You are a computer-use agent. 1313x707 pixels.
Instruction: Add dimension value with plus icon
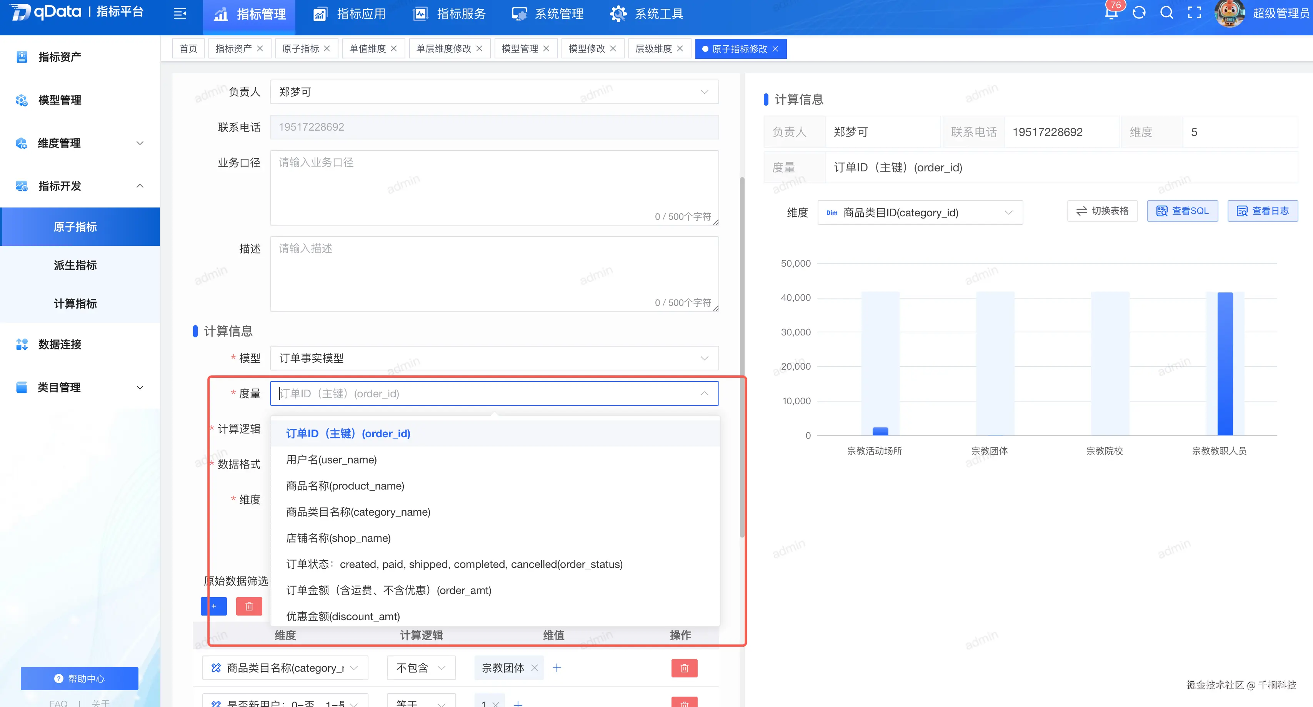pos(557,668)
